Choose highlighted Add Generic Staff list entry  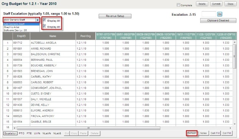pos(22,24)
